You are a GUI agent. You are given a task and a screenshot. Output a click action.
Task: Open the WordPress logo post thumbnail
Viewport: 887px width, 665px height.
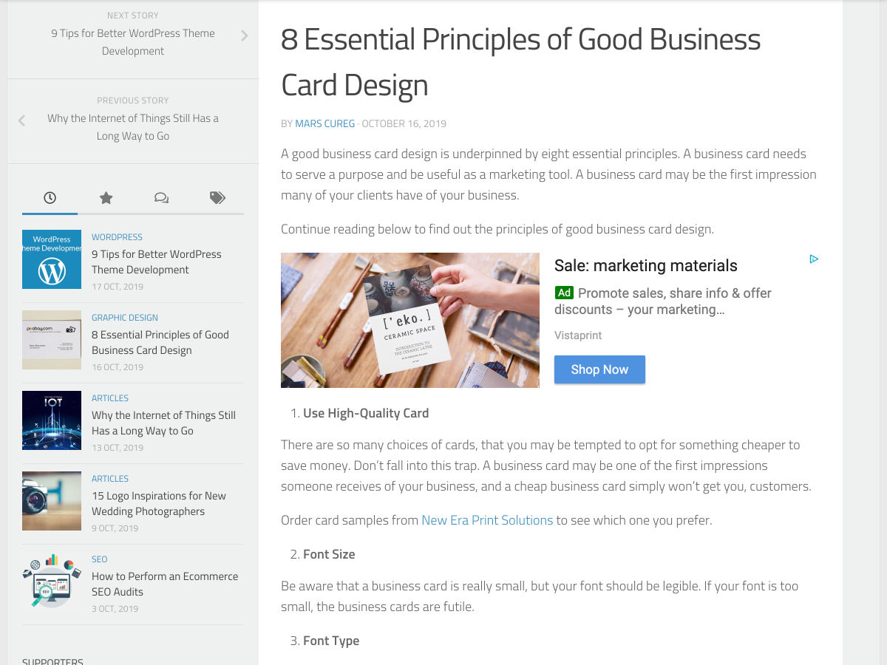(52, 259)
